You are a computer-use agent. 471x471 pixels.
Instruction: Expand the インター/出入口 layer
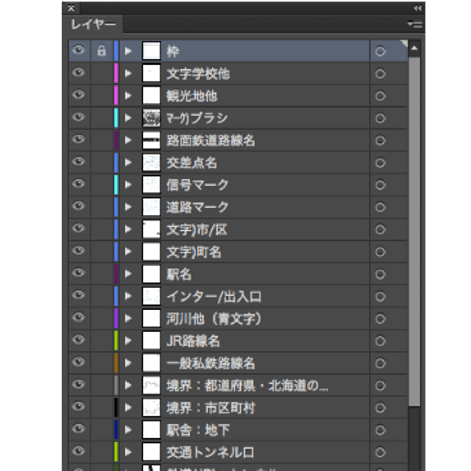(x=129, y=296)
